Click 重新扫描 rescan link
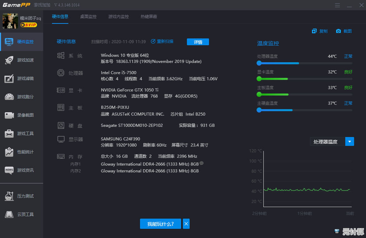This screenshot has height=238, width=366. [162, 41]
